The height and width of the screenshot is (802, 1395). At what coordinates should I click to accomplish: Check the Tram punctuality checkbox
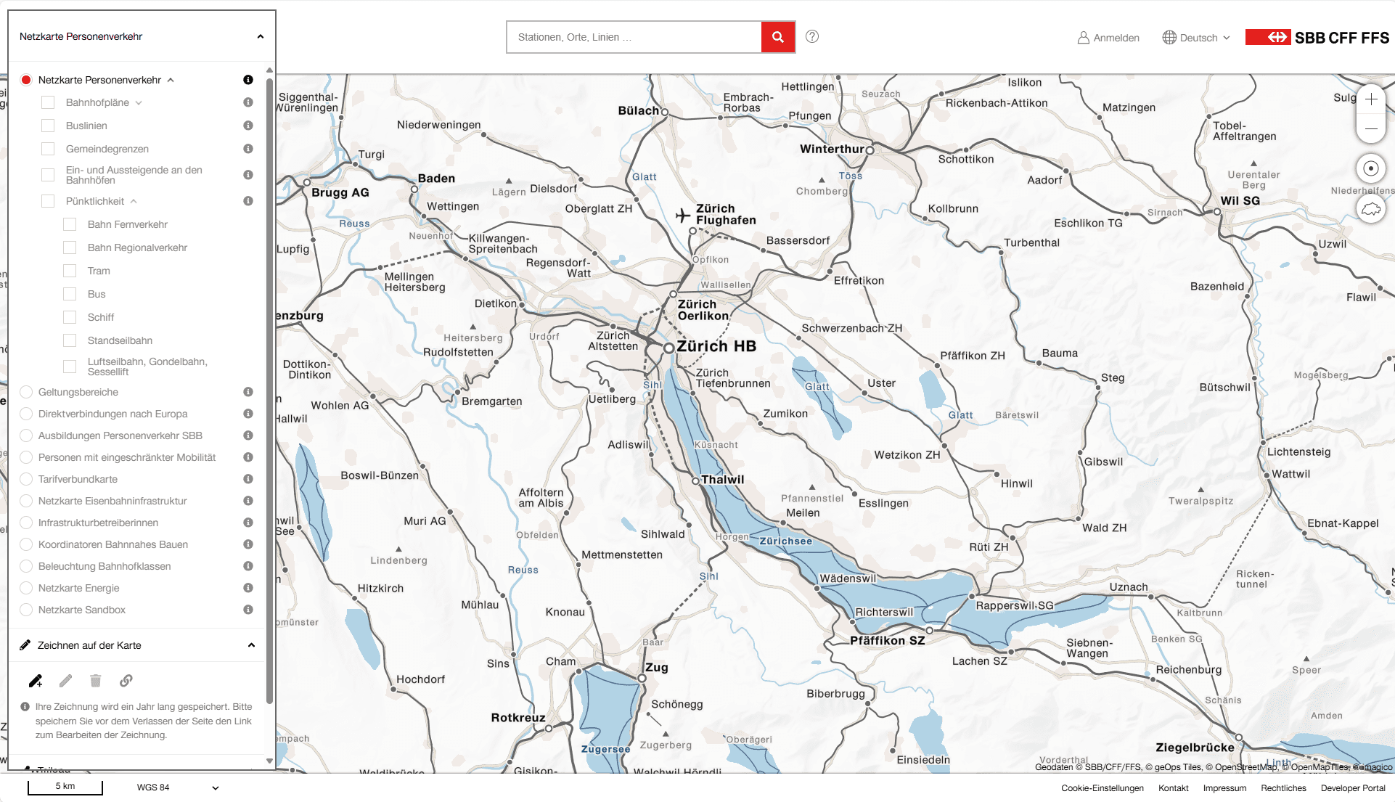(70, 271)
